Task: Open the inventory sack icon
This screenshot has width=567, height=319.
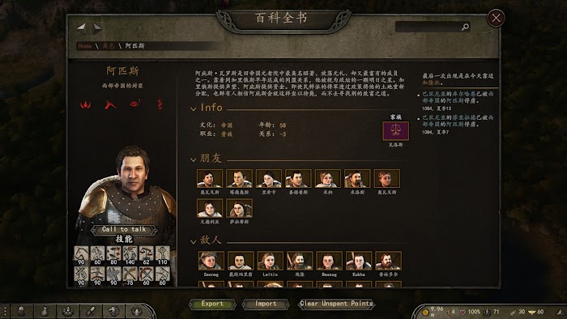Action: click(x=45, y=312)
